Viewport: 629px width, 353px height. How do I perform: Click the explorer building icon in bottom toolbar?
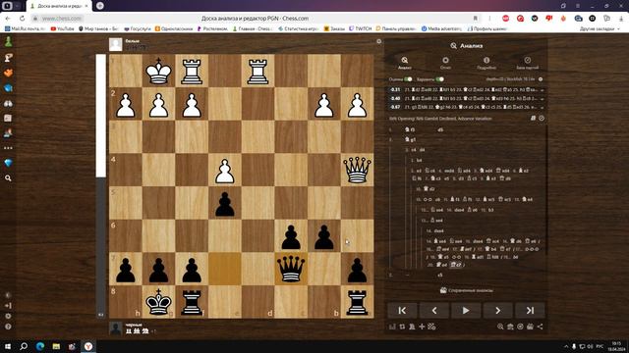coord(510,327)
